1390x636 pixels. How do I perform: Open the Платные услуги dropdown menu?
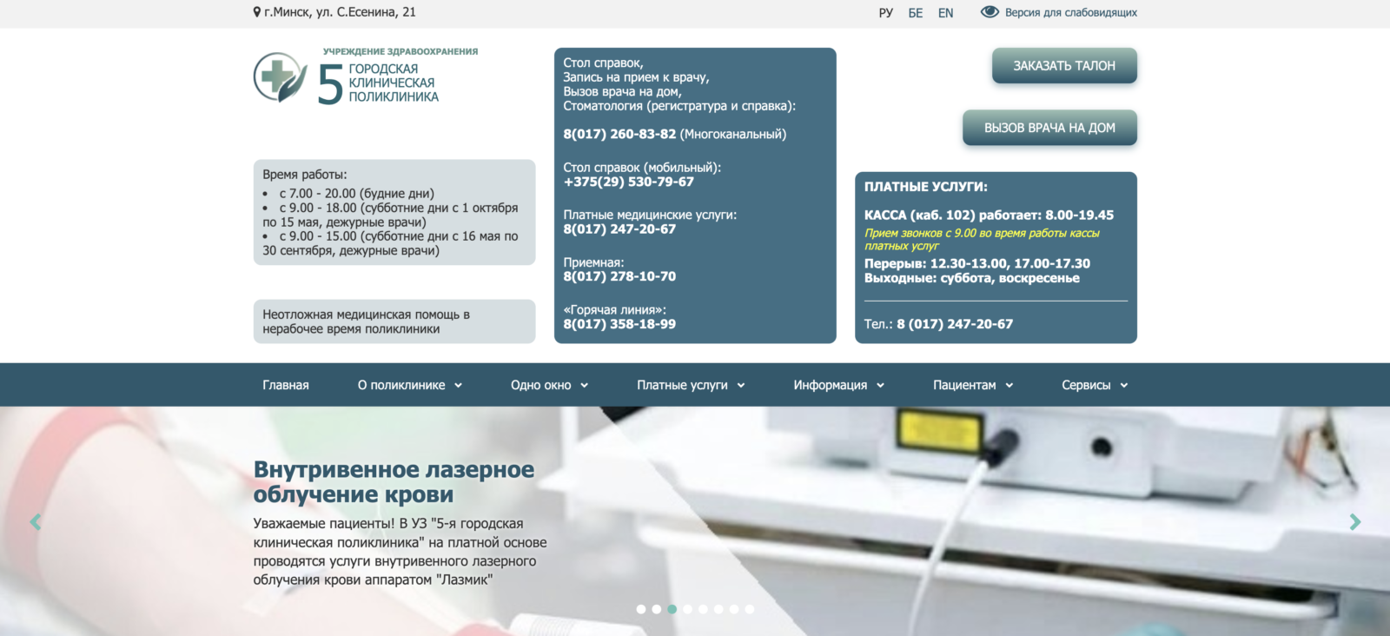[x=691, y=385]
